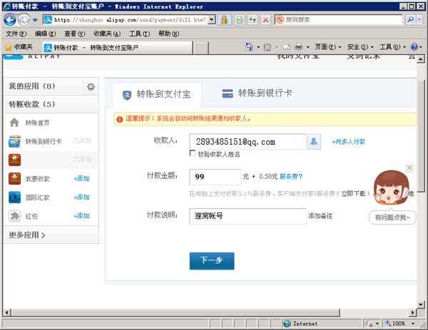
Task: Click the 有问题点我~ help bubble
Action: click(x=392, y=217)
